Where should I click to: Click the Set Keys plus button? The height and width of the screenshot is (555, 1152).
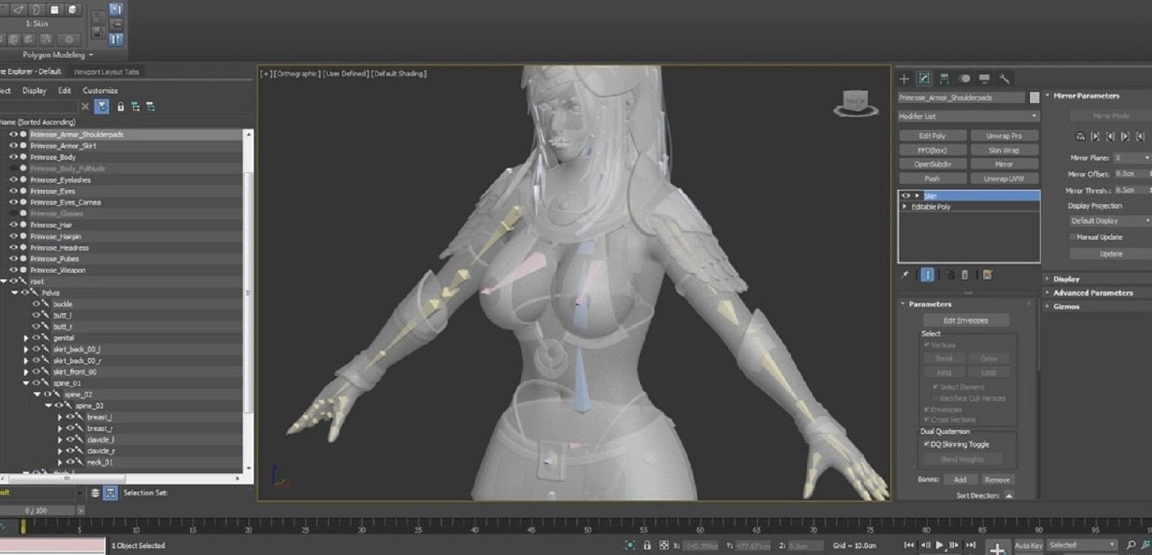pyautogui.click(x=997, y=548)
